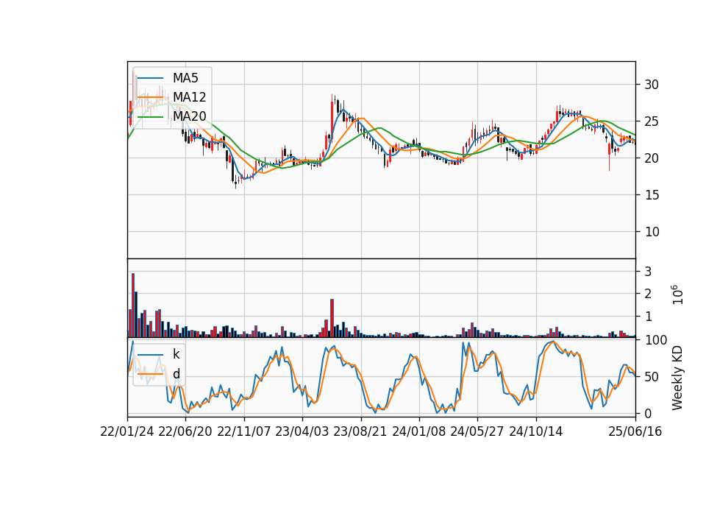Click the MA5 legend label
This screenshot has width=706, height=508.
pos(185,78)
